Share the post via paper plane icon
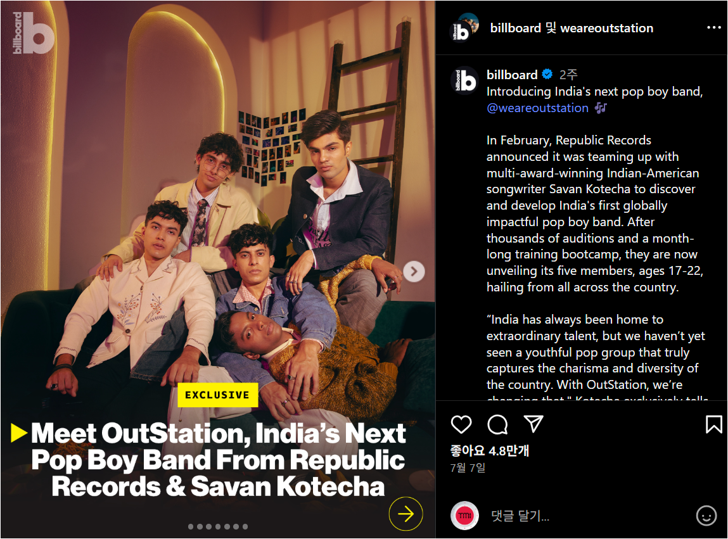 [x=533, y=424]
